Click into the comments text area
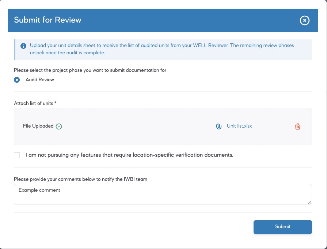The height and width of the screenshot is (249, 327). tap(163, 194)
